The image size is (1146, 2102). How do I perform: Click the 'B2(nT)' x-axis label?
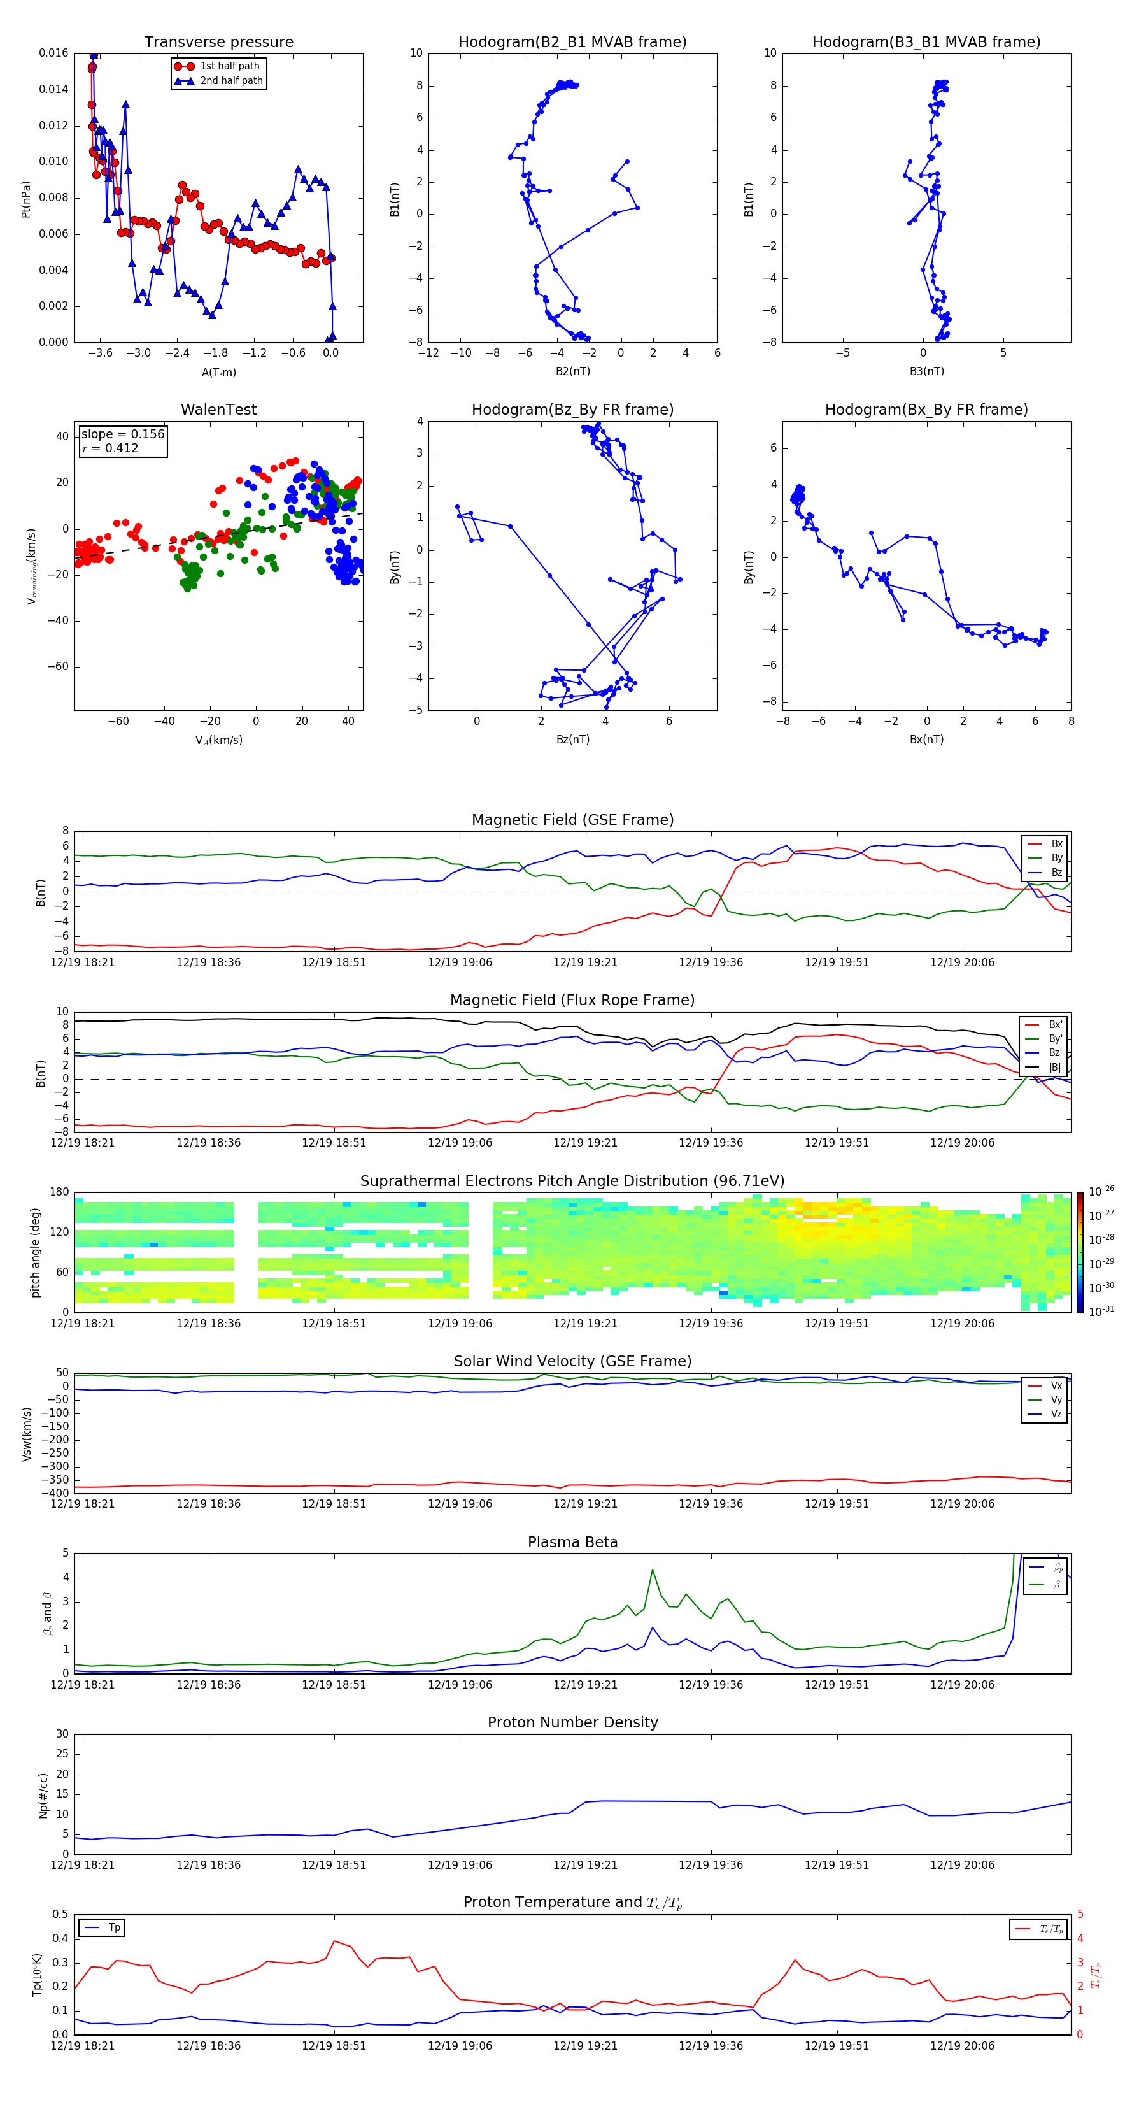(x=572, y=371)
